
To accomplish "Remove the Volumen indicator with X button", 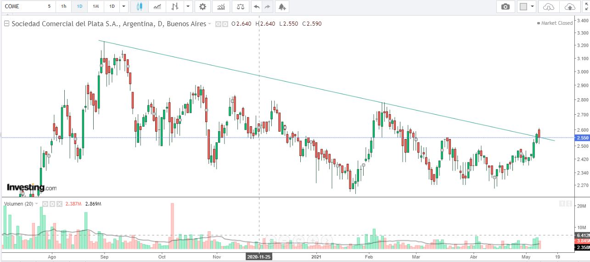I will click(x=60, y=204).
